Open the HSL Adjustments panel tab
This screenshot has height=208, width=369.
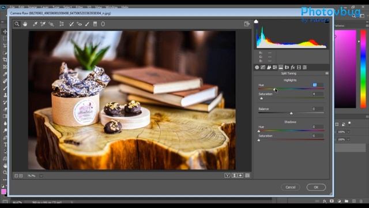pos(274,68)
